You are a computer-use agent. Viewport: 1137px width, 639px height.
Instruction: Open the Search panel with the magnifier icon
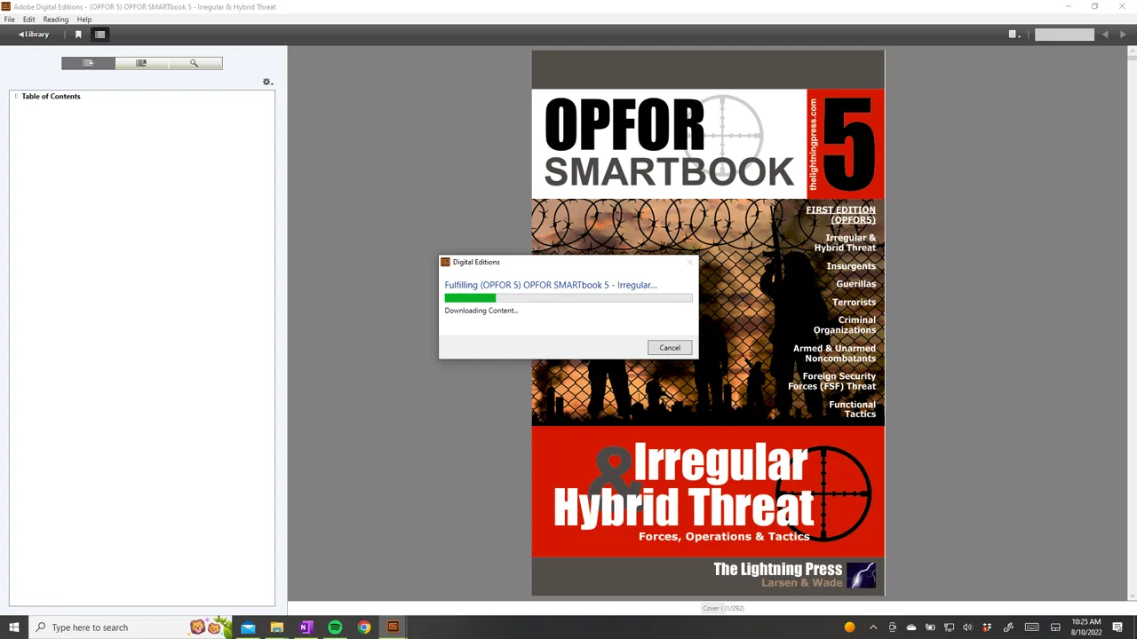point(195,63)
